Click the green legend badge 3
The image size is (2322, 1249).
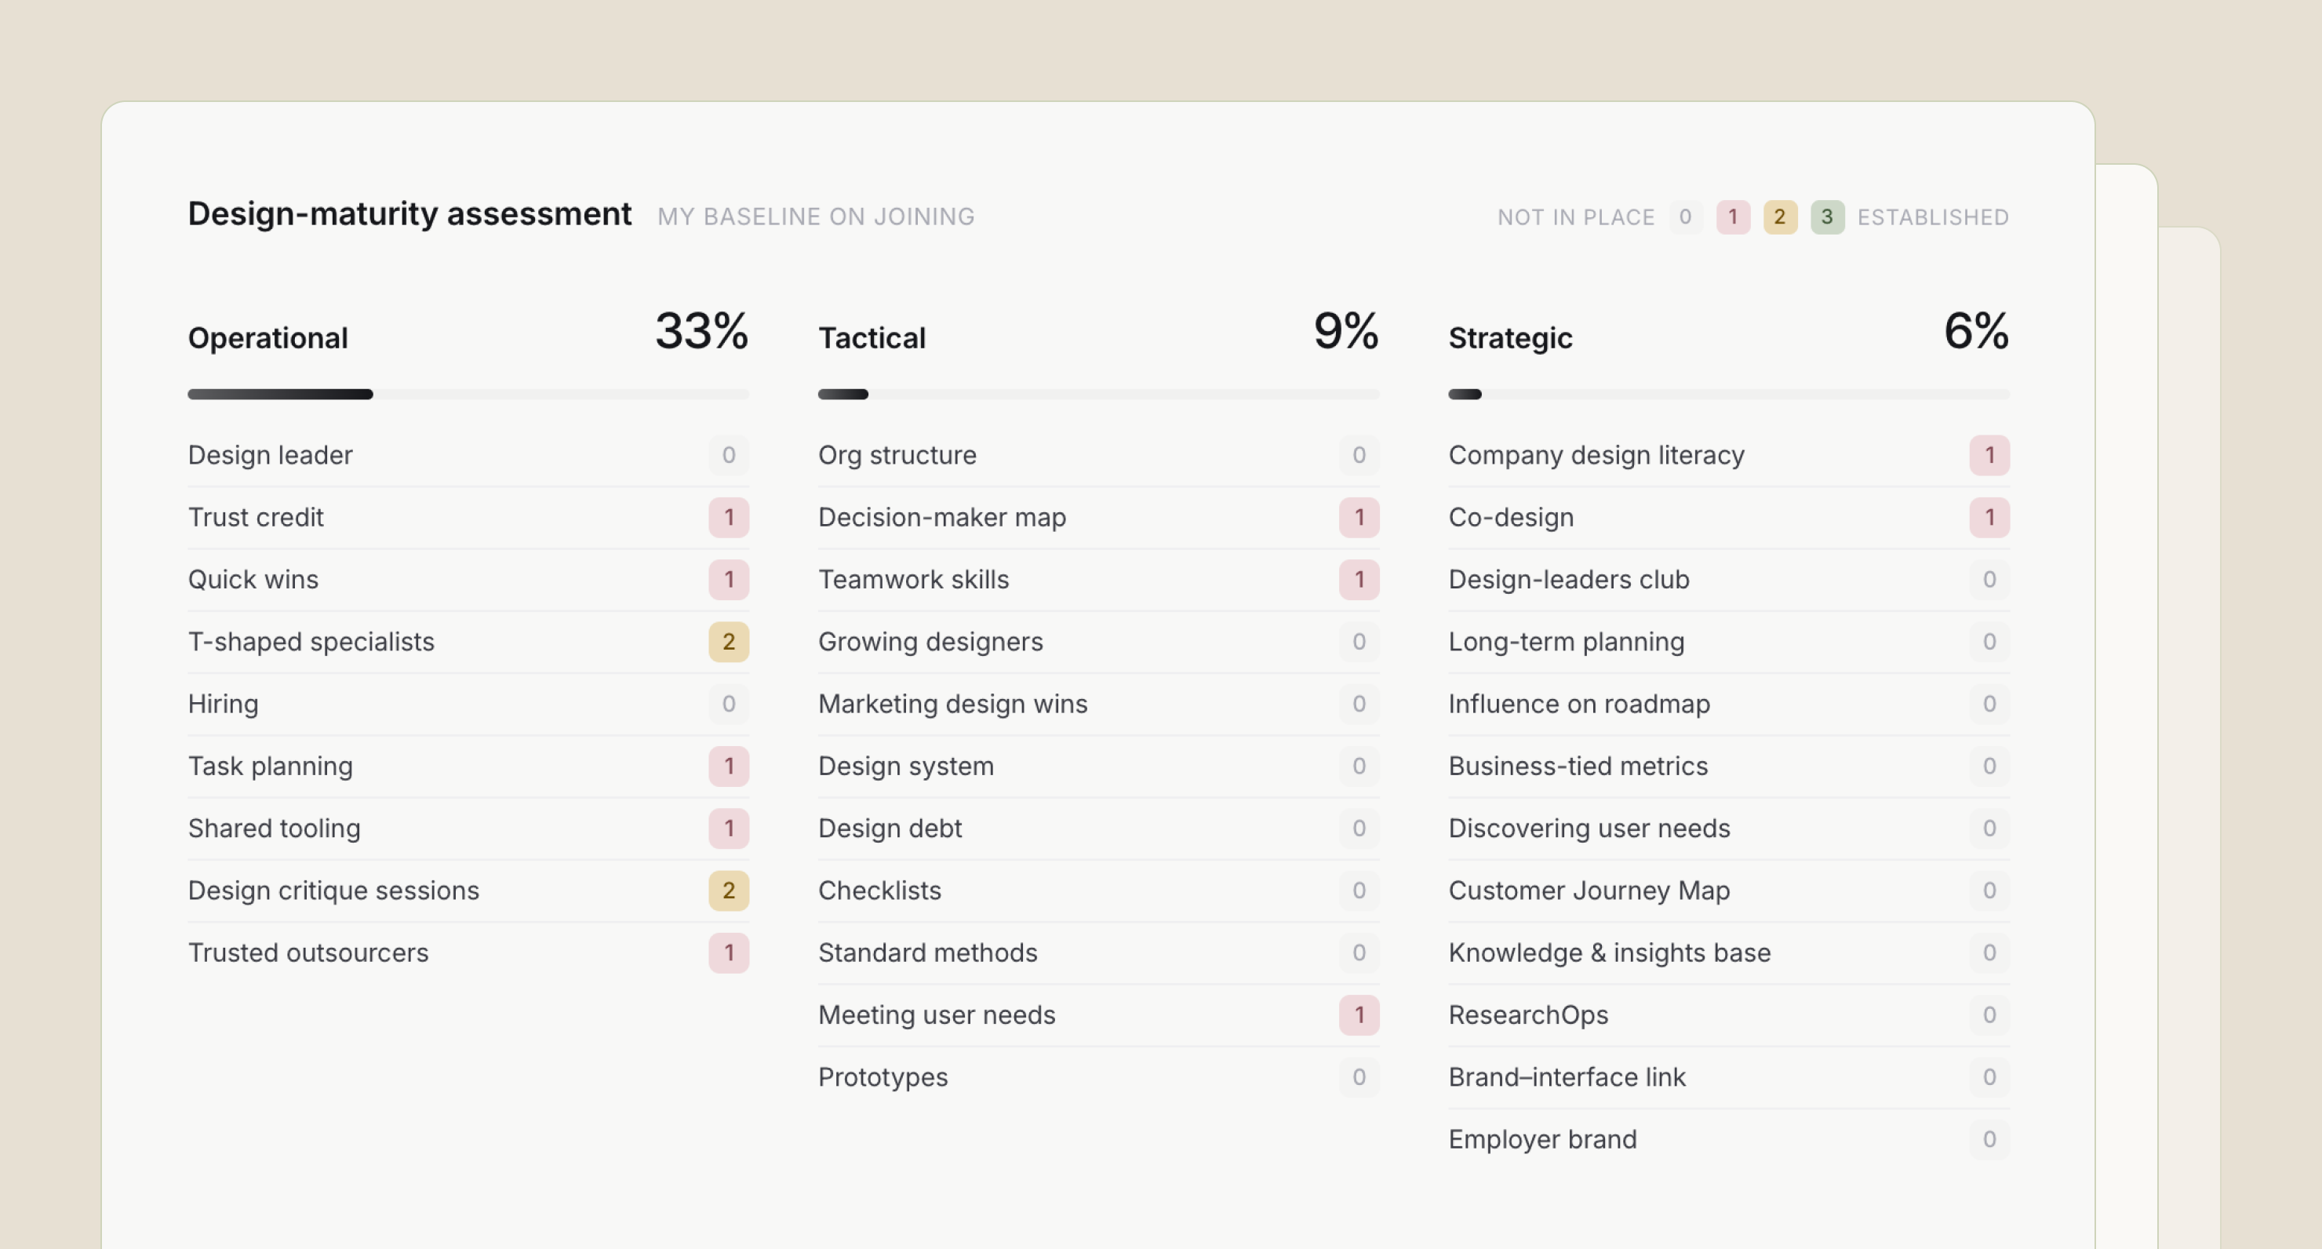point(1826,217)
